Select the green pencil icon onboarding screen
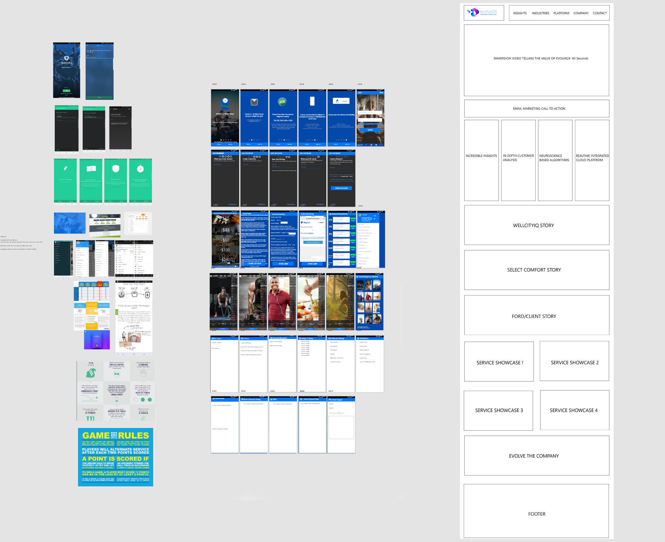 tap(65, 181)
